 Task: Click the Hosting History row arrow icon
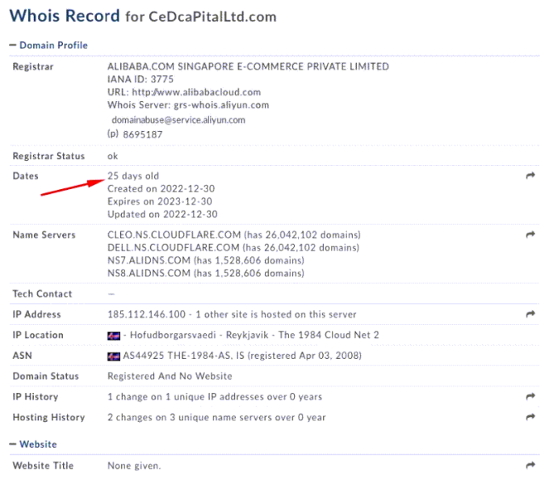click(x=530, y=417)
